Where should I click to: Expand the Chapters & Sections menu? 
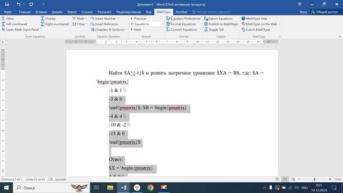pos(108,29)
